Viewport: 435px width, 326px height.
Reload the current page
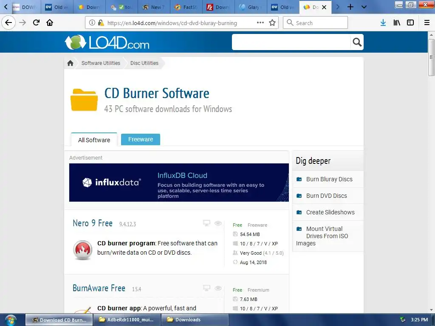(x=36, y=22)
